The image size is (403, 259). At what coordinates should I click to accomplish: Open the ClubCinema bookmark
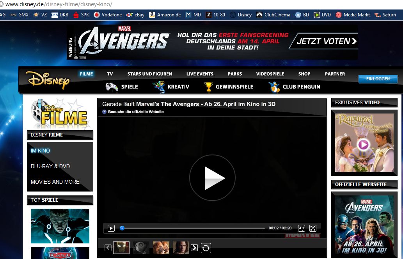273,15
